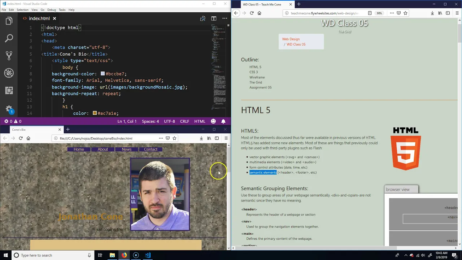The width and height of the screenshot is (462, 260).
Task: Toggle the sidebar in Cone's Bio window
Action: (x=217, y=138)
